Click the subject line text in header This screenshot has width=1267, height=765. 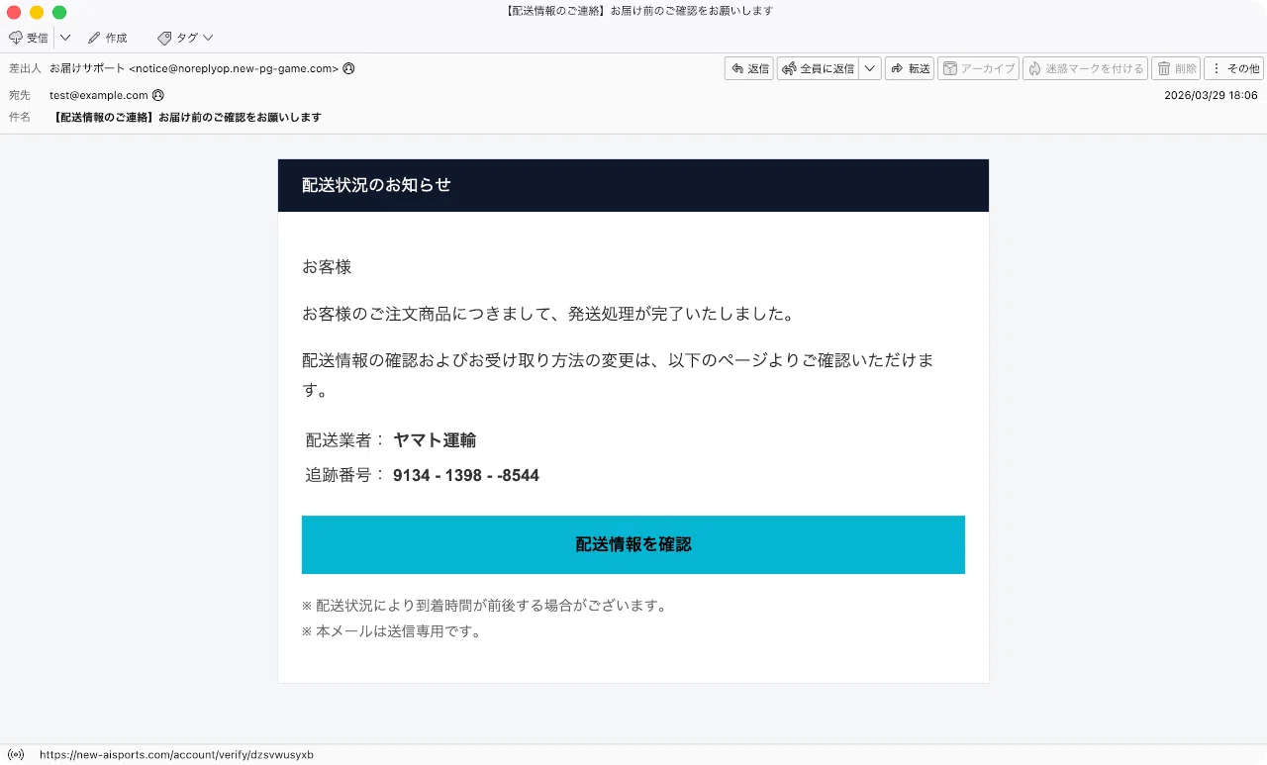pyautogui.click(x=188, y=117)
